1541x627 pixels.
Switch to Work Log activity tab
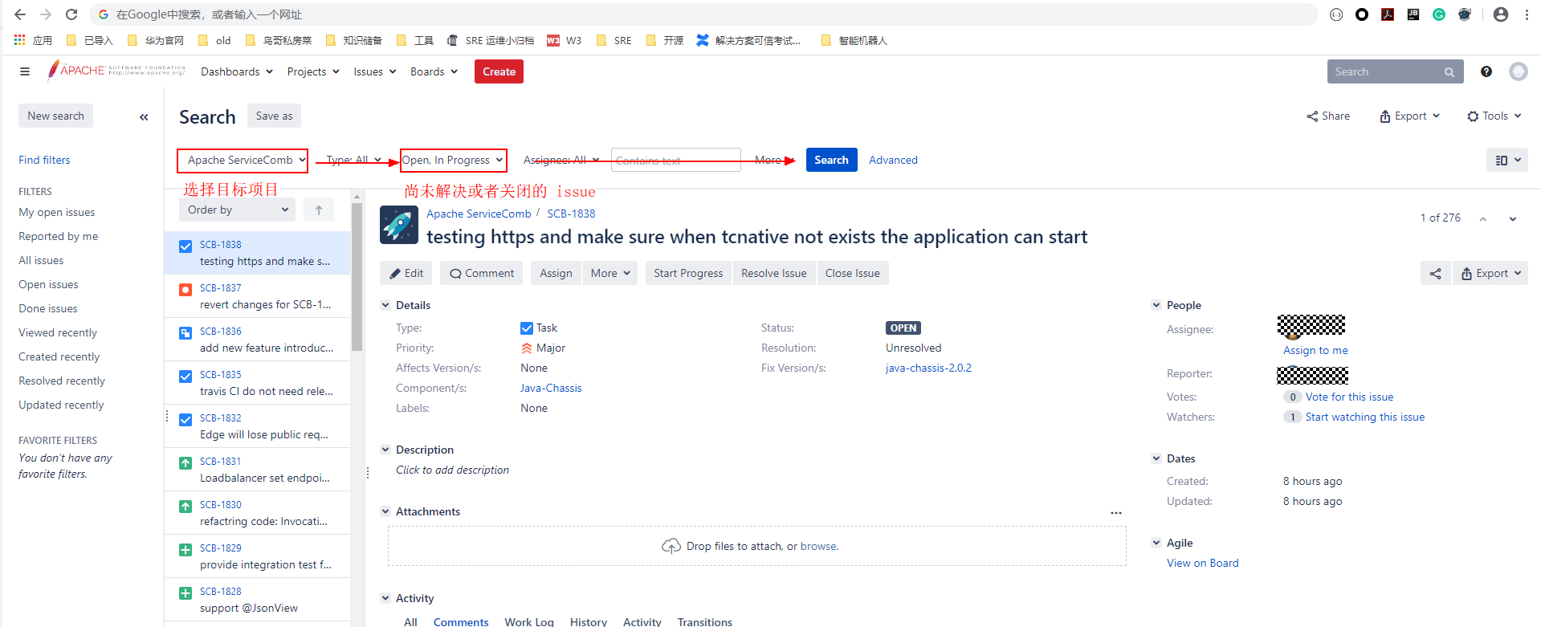(529, 621)
